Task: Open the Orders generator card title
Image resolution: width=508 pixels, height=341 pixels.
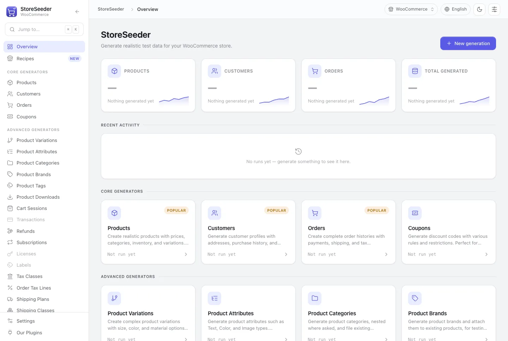Action: tap(316, 228)
